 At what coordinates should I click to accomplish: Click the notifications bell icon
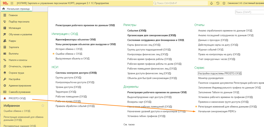[212, 3]
